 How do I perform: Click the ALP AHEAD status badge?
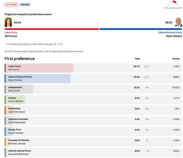click(11, 5)
